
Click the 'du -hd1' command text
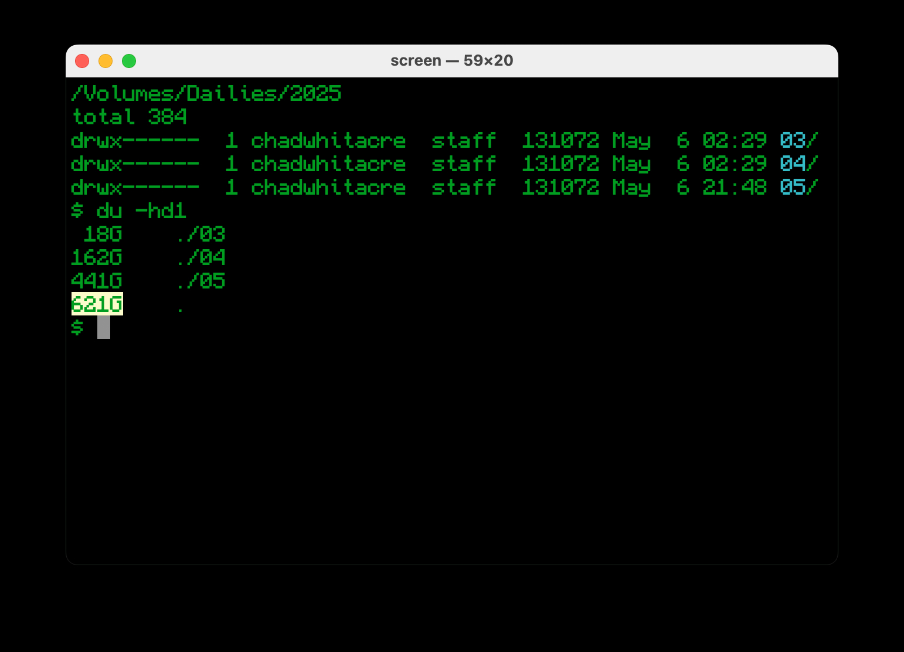pyautogui.click(x=141, y=211)
